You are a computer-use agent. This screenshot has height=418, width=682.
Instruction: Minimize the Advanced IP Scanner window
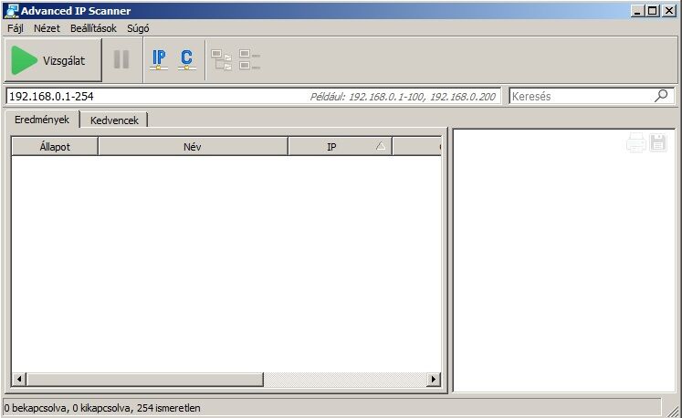[637, 11]
